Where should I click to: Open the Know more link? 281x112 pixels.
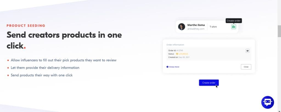click(x=174, y=67)
